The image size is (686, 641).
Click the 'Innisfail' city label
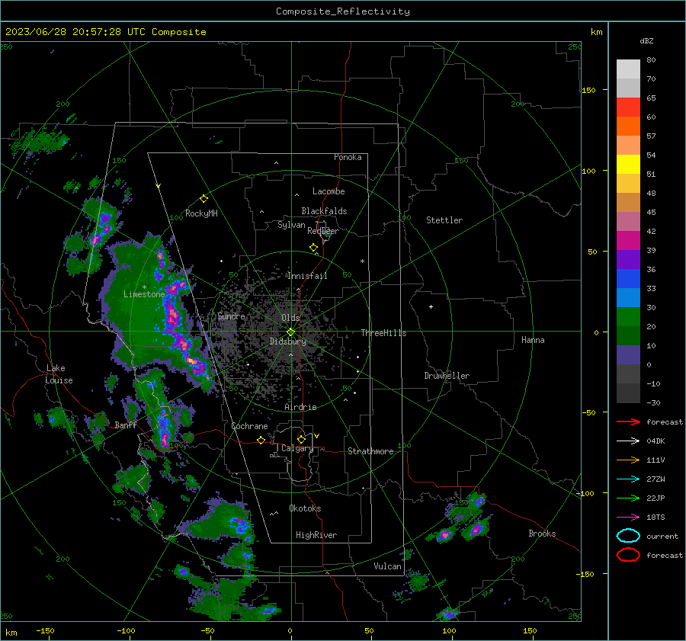(307, 276)
